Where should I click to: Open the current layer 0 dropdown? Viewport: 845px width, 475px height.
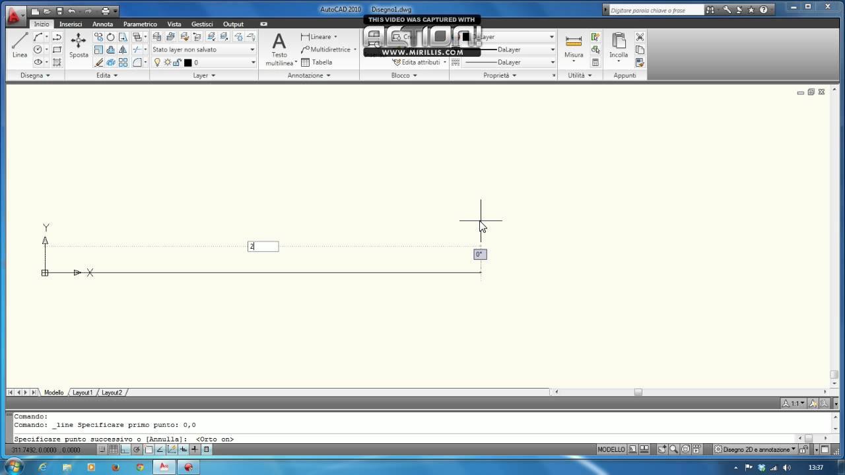pos(253,62)
